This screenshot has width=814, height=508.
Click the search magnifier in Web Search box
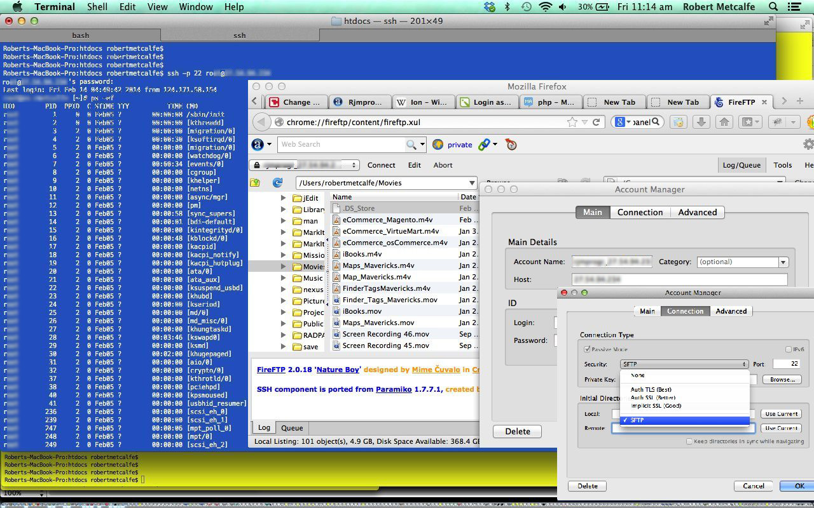411,145
